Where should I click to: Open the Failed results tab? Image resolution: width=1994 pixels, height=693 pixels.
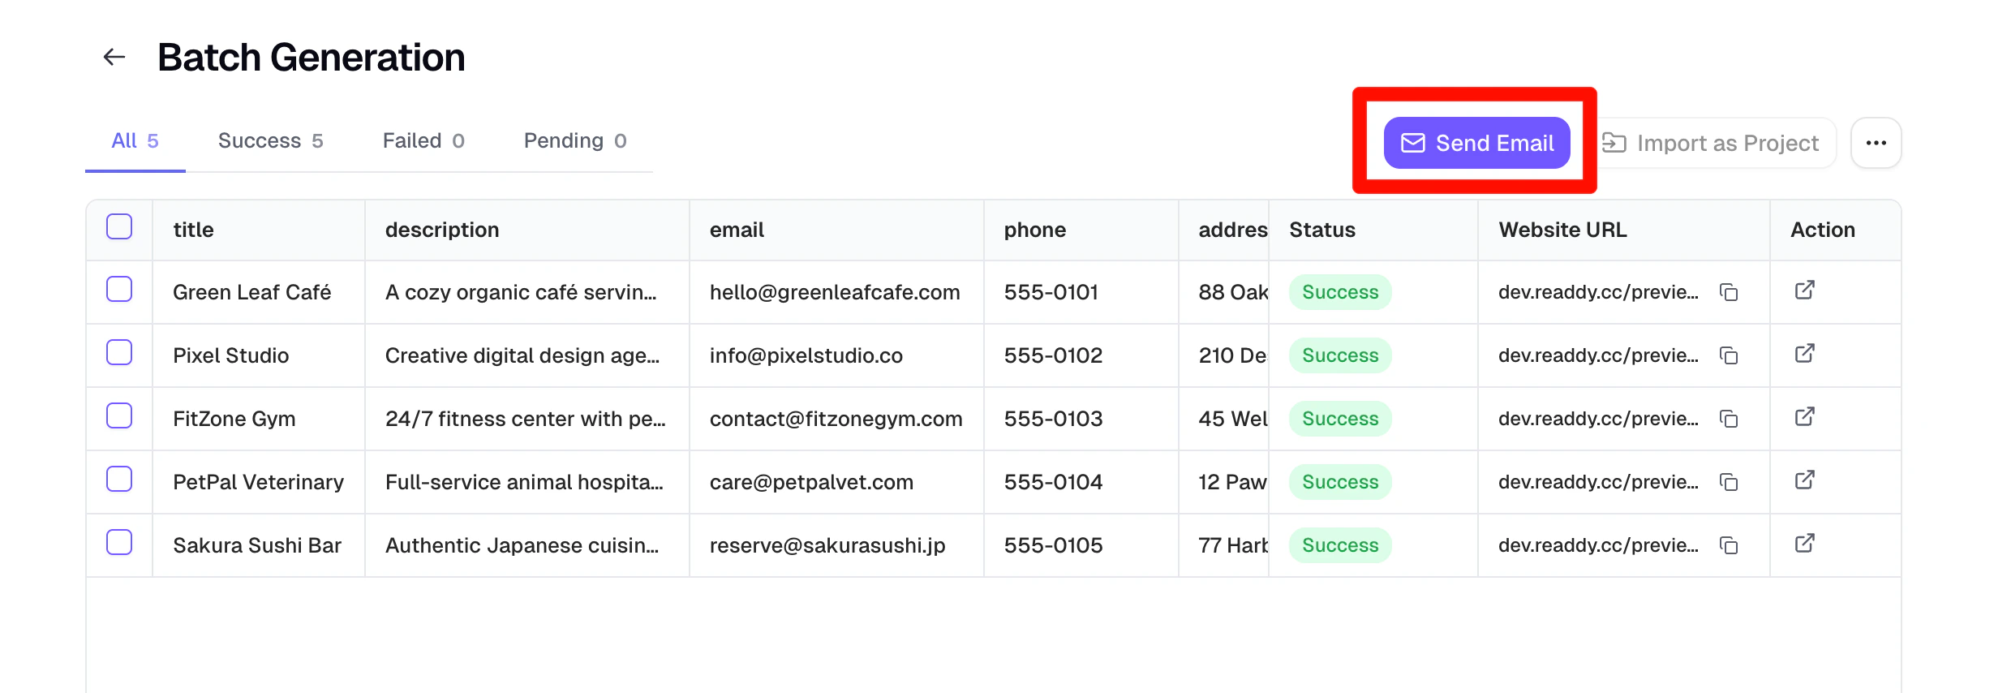423,140
